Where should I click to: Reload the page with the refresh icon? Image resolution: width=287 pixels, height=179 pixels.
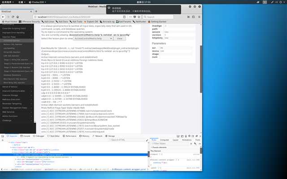point(13,17)
